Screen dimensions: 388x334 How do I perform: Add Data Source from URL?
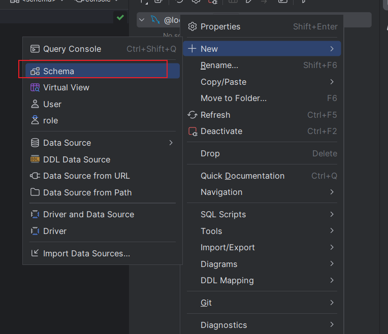point(86,176)
